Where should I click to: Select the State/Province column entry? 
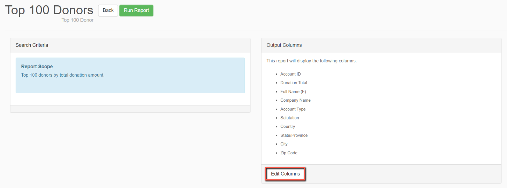point(294,135)
